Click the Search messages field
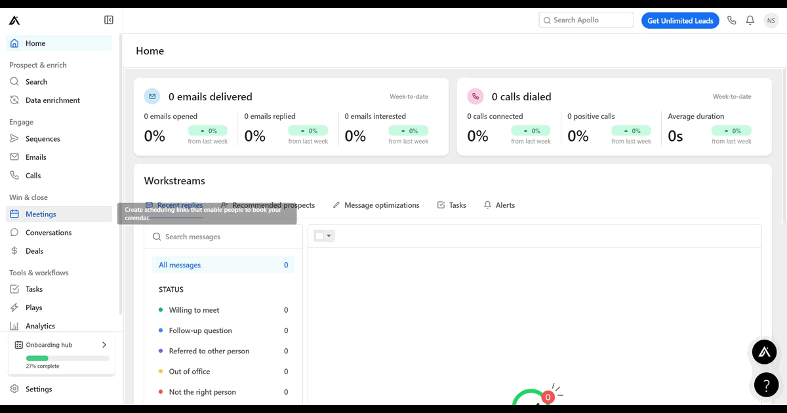Image resolution: width=787 pixels, height=413 pixels. pos(224,237)
